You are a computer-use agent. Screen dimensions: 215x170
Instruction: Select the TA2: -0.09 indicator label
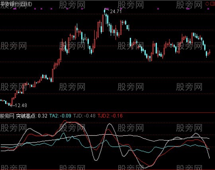point(60,116)
